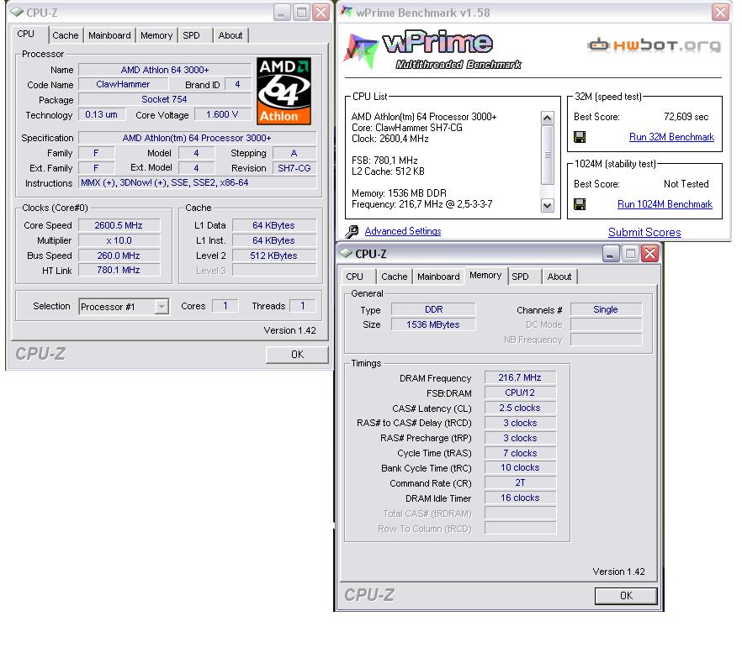Click the Command Rate value 2T
The image size is (742, 648).
520,482
